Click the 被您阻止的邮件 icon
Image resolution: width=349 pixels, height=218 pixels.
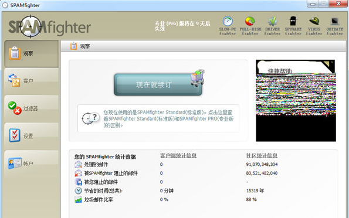point(79,182)
